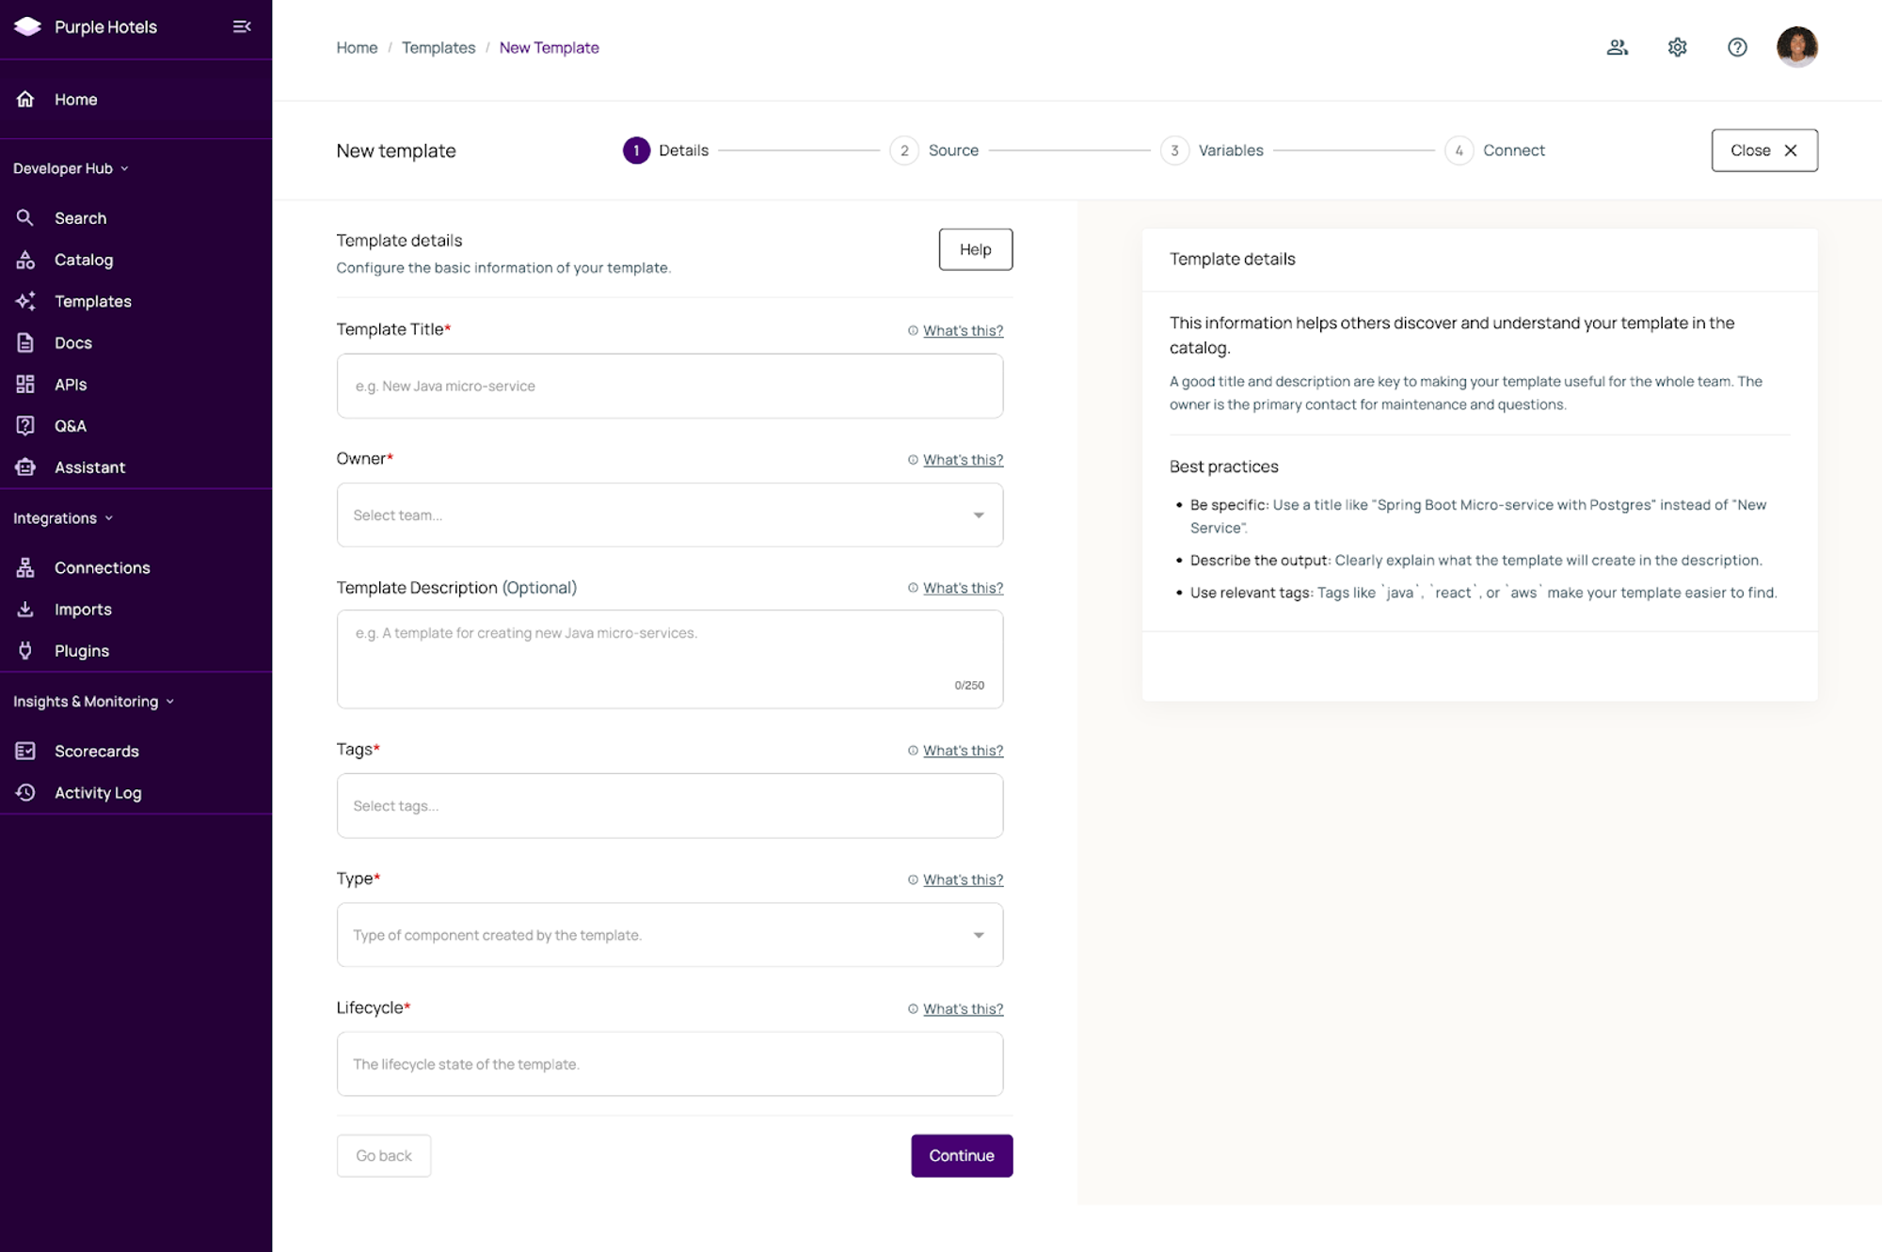The height and width of the screenshot is (1252, 1882).
Task: Click the Continue button
Action: point(962,1155)
